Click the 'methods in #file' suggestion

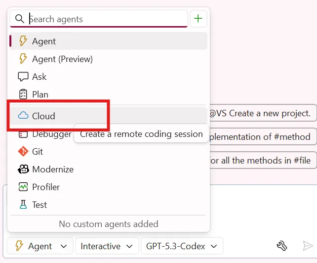[263, 161]
